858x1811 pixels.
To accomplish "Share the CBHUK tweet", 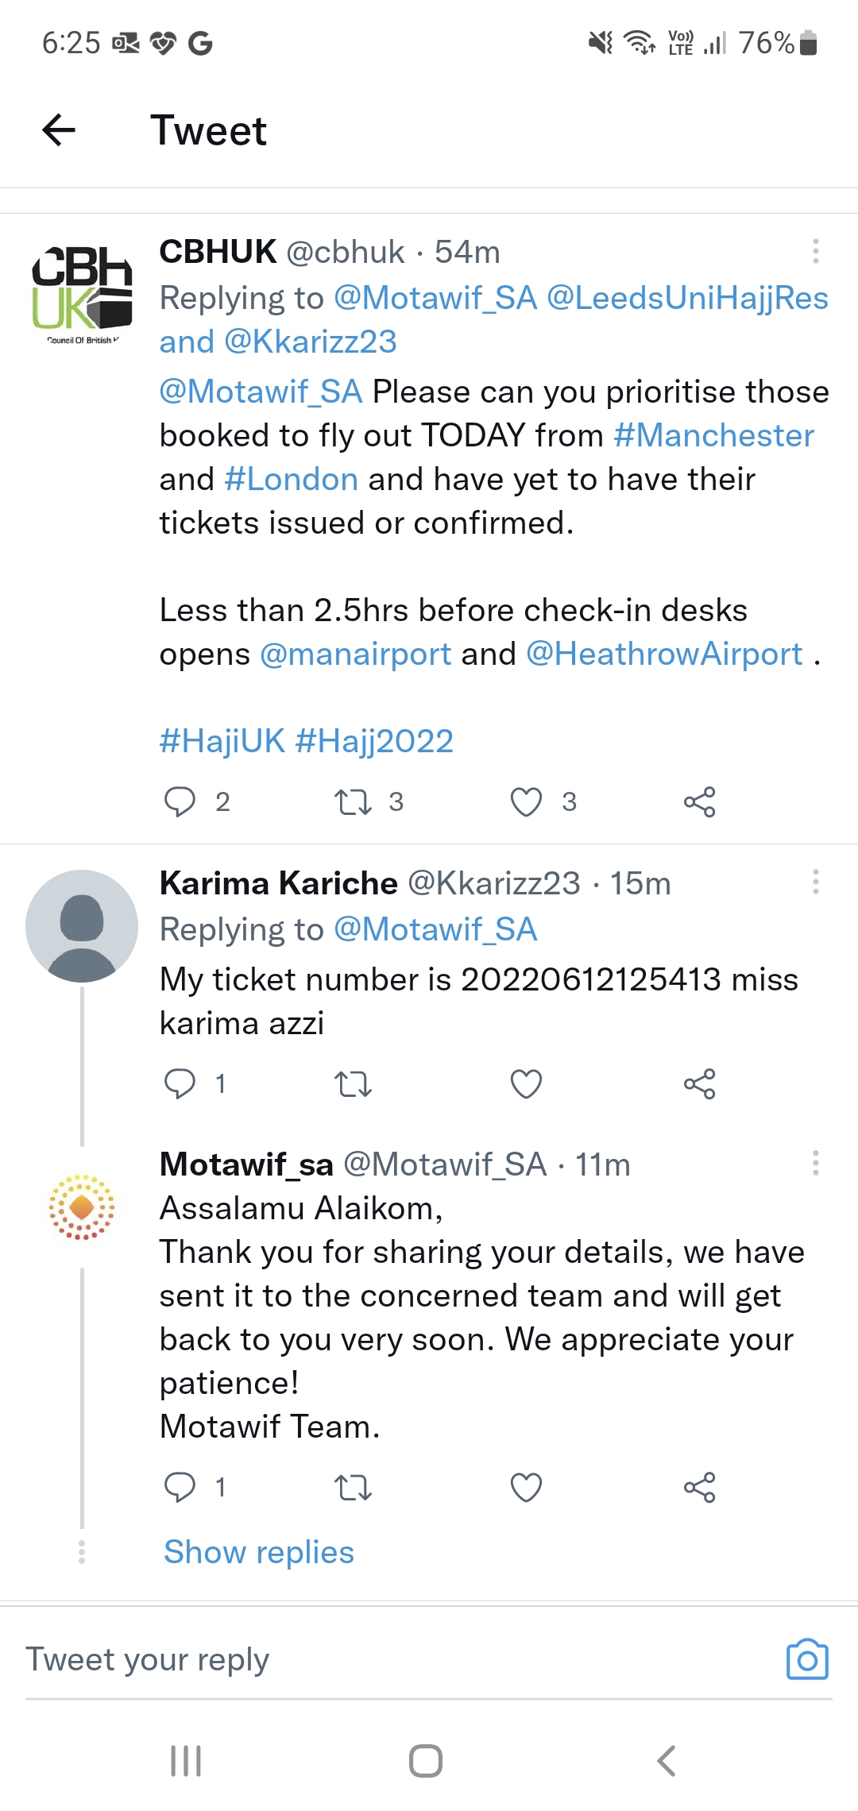I will [699, 801].
